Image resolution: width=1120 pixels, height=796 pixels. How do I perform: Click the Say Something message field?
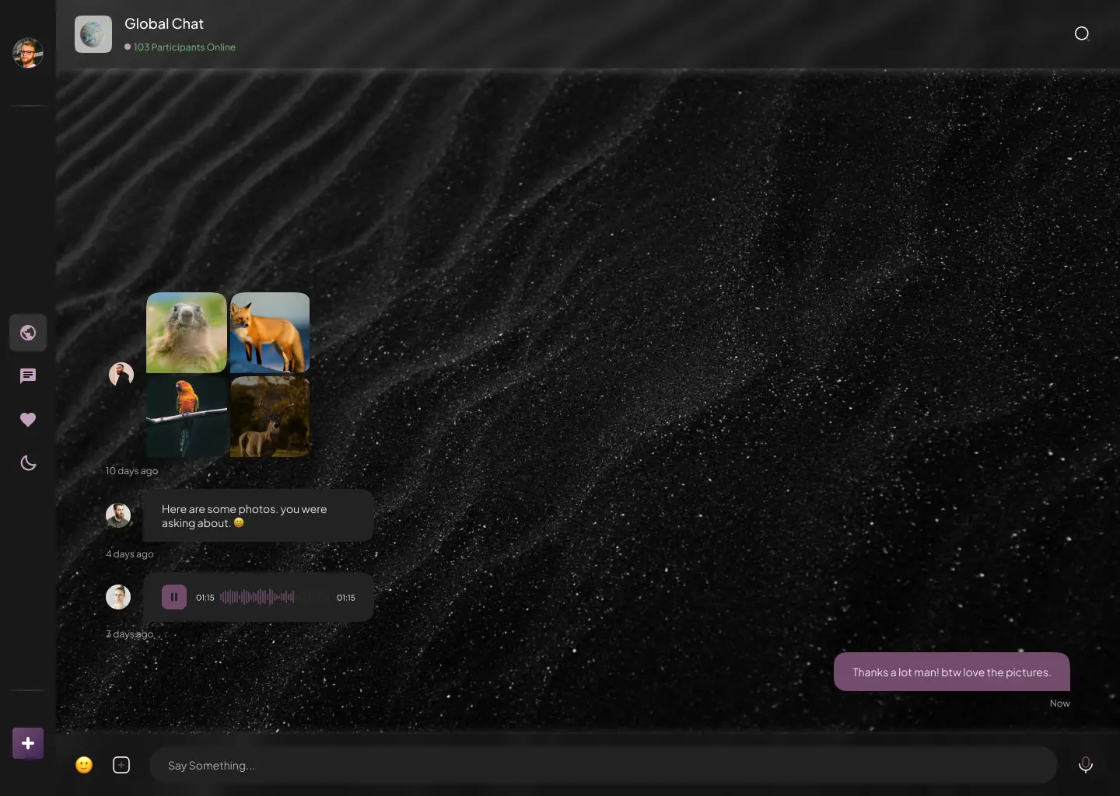(604, 765)
